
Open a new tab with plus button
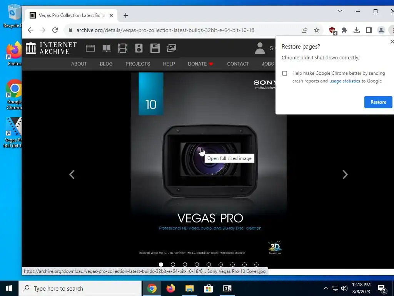(x=126, y=15)
